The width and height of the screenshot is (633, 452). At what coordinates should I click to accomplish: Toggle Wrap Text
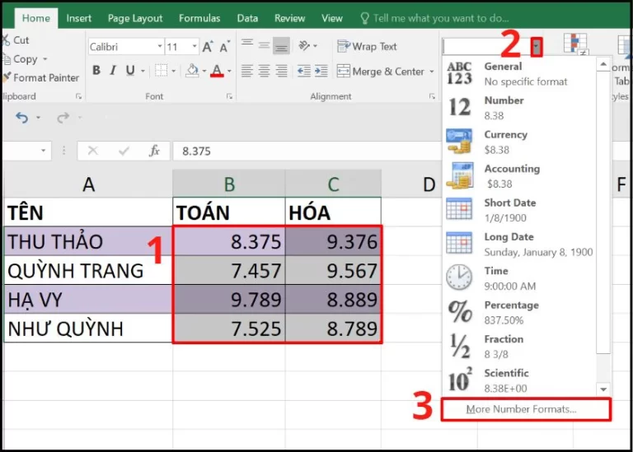pos(367,46)
